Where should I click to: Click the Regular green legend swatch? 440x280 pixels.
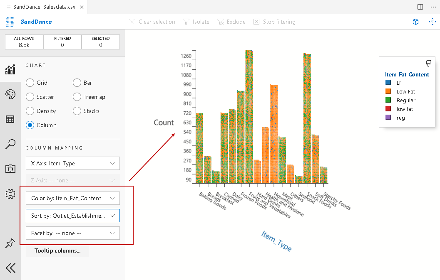[388, 100]
